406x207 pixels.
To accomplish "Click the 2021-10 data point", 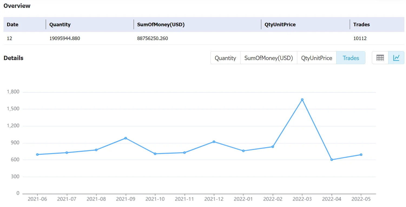I will pyautogui.click(x=155, y=154).
